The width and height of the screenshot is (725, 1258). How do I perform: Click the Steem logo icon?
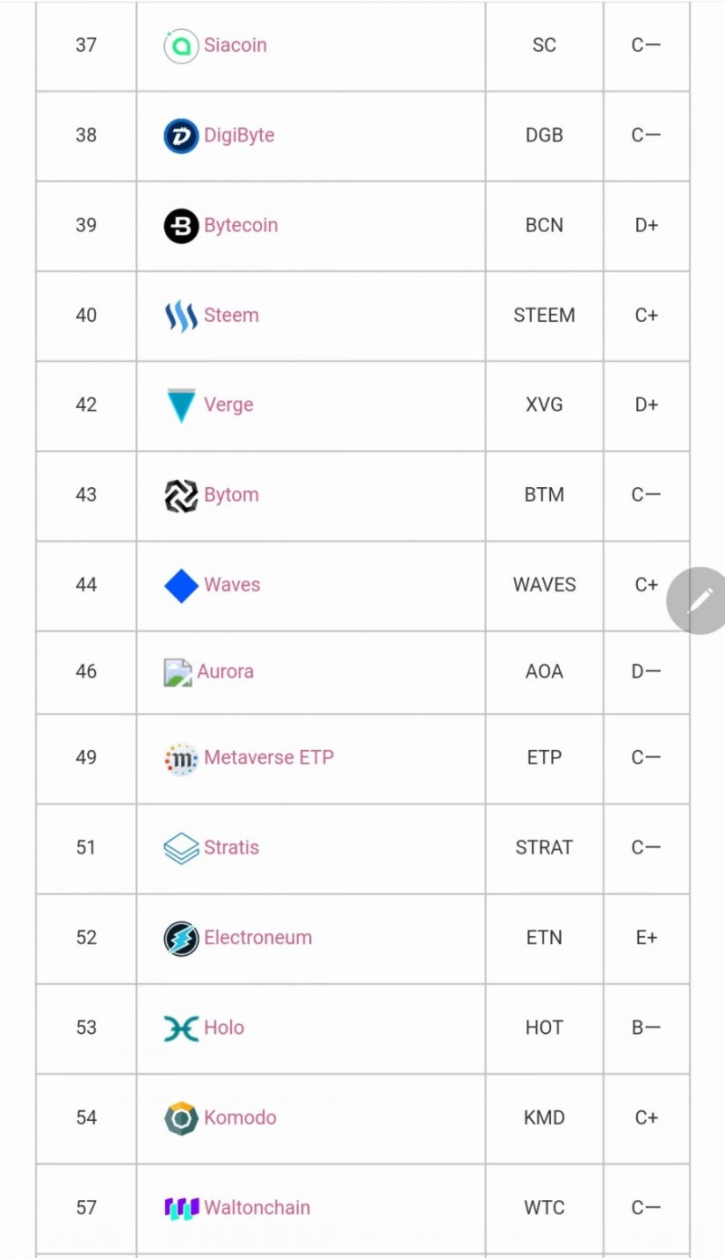pos(180,316)
